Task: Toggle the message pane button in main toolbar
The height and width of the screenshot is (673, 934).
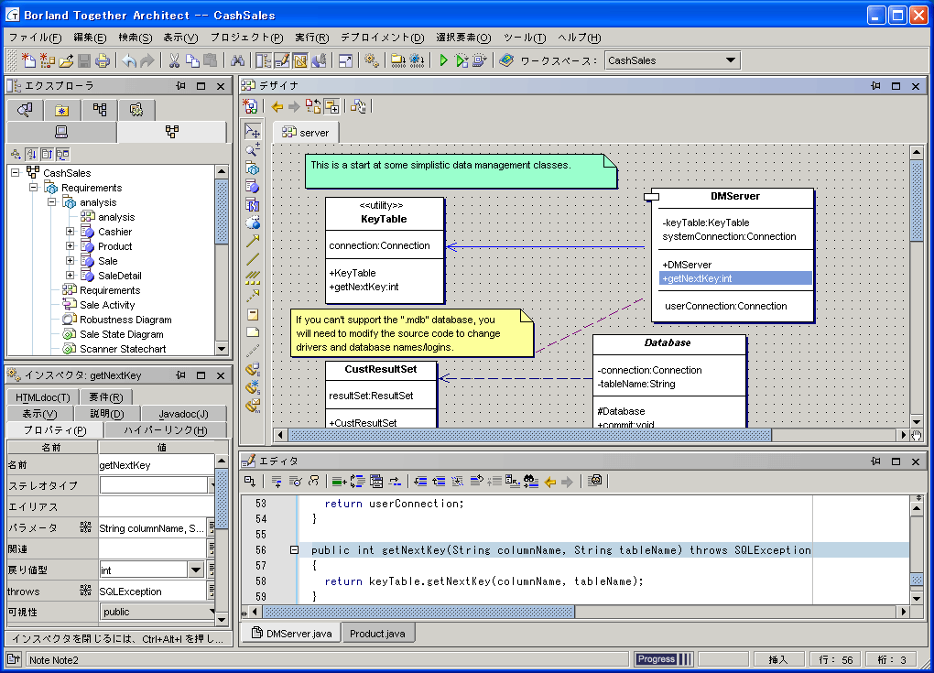Action: pos(319,60)
